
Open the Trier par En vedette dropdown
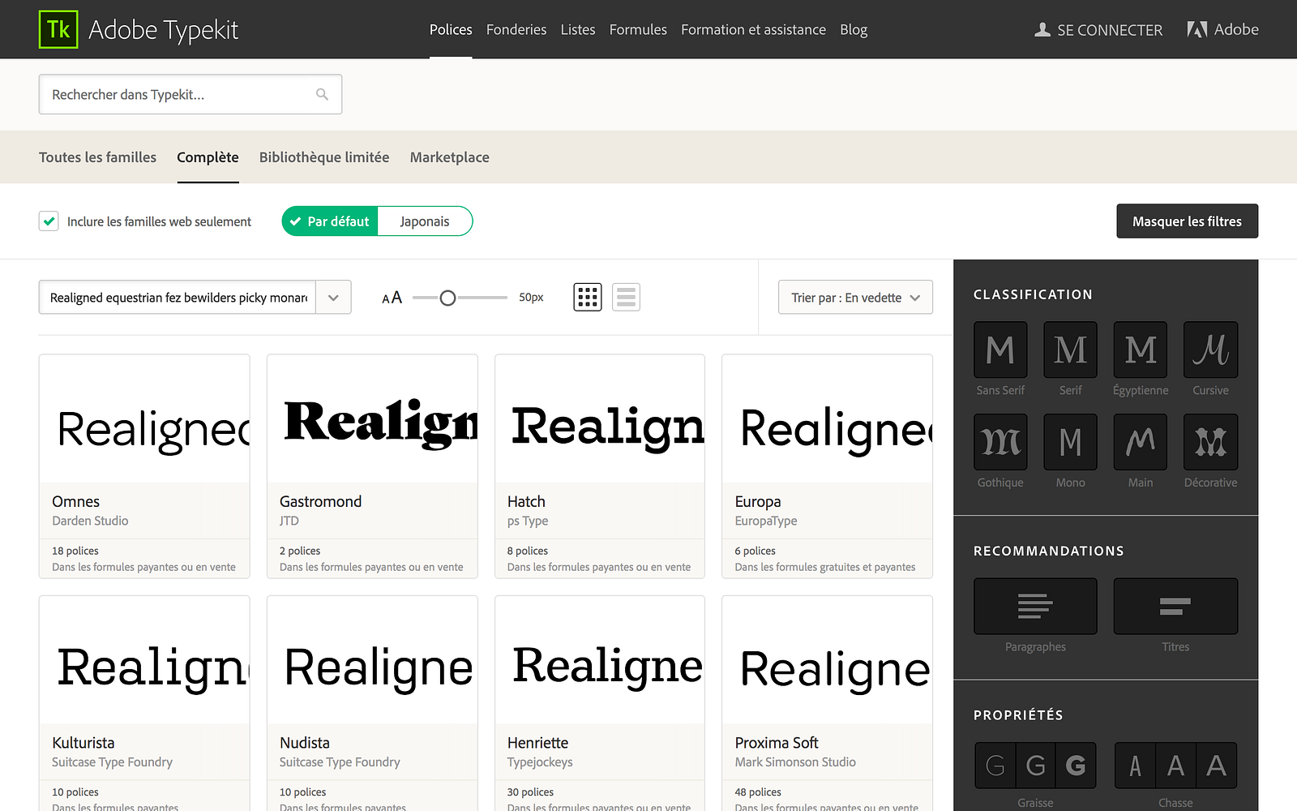tap(855, 298)
